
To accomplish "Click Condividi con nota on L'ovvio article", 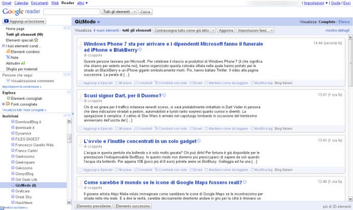I will click(x=171, y=170).
